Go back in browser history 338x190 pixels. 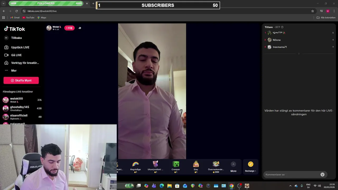[x=4, y=11]
